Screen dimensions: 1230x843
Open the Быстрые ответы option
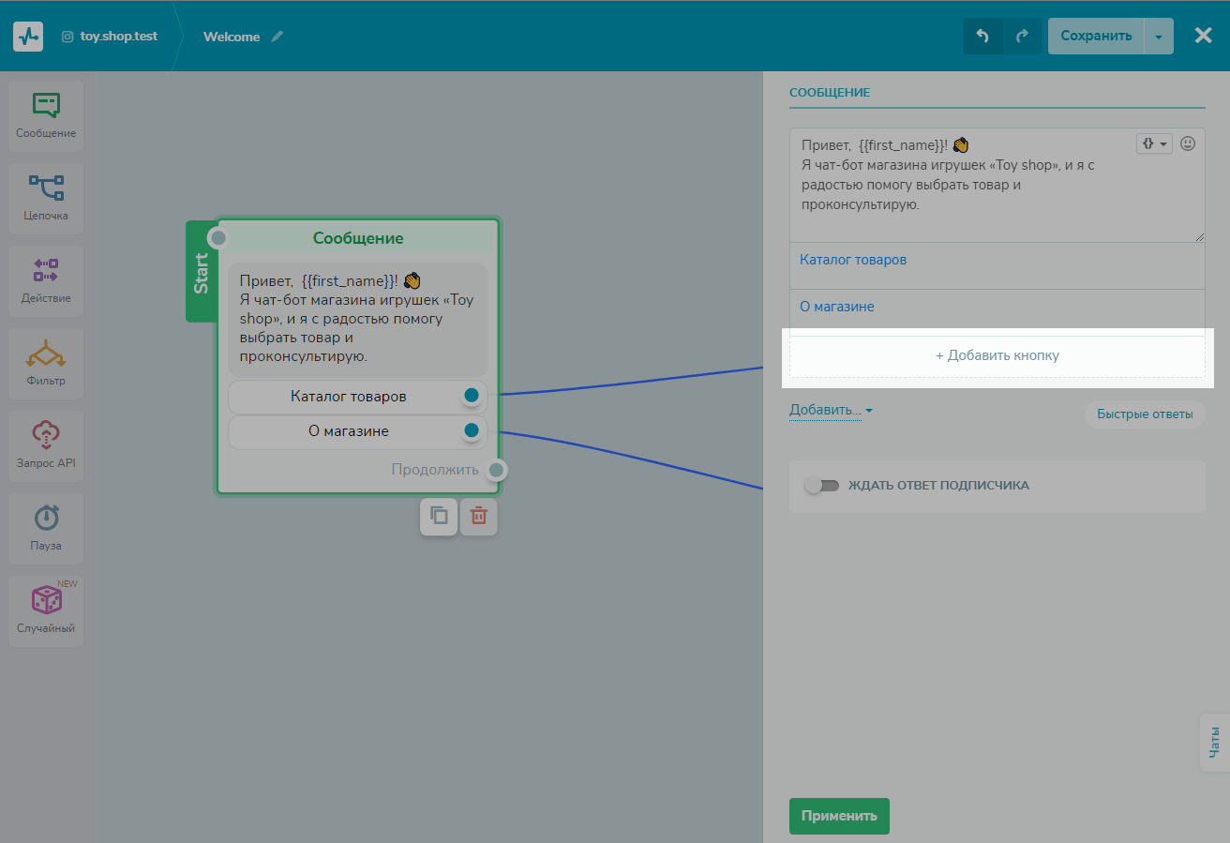coord(1145,414)
